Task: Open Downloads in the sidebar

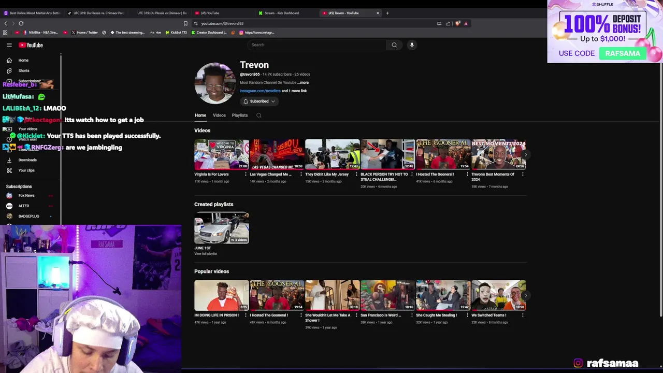Action: click(x=27, y=160)
